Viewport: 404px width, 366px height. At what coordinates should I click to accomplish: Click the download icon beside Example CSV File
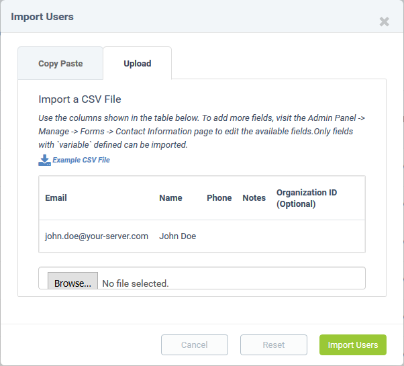[x=44, y=160]
